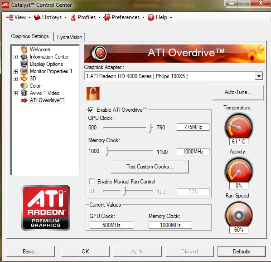271x262 pixels.
Task: Expand the Monitor Properties 1 node
Action: pos(15,71)
